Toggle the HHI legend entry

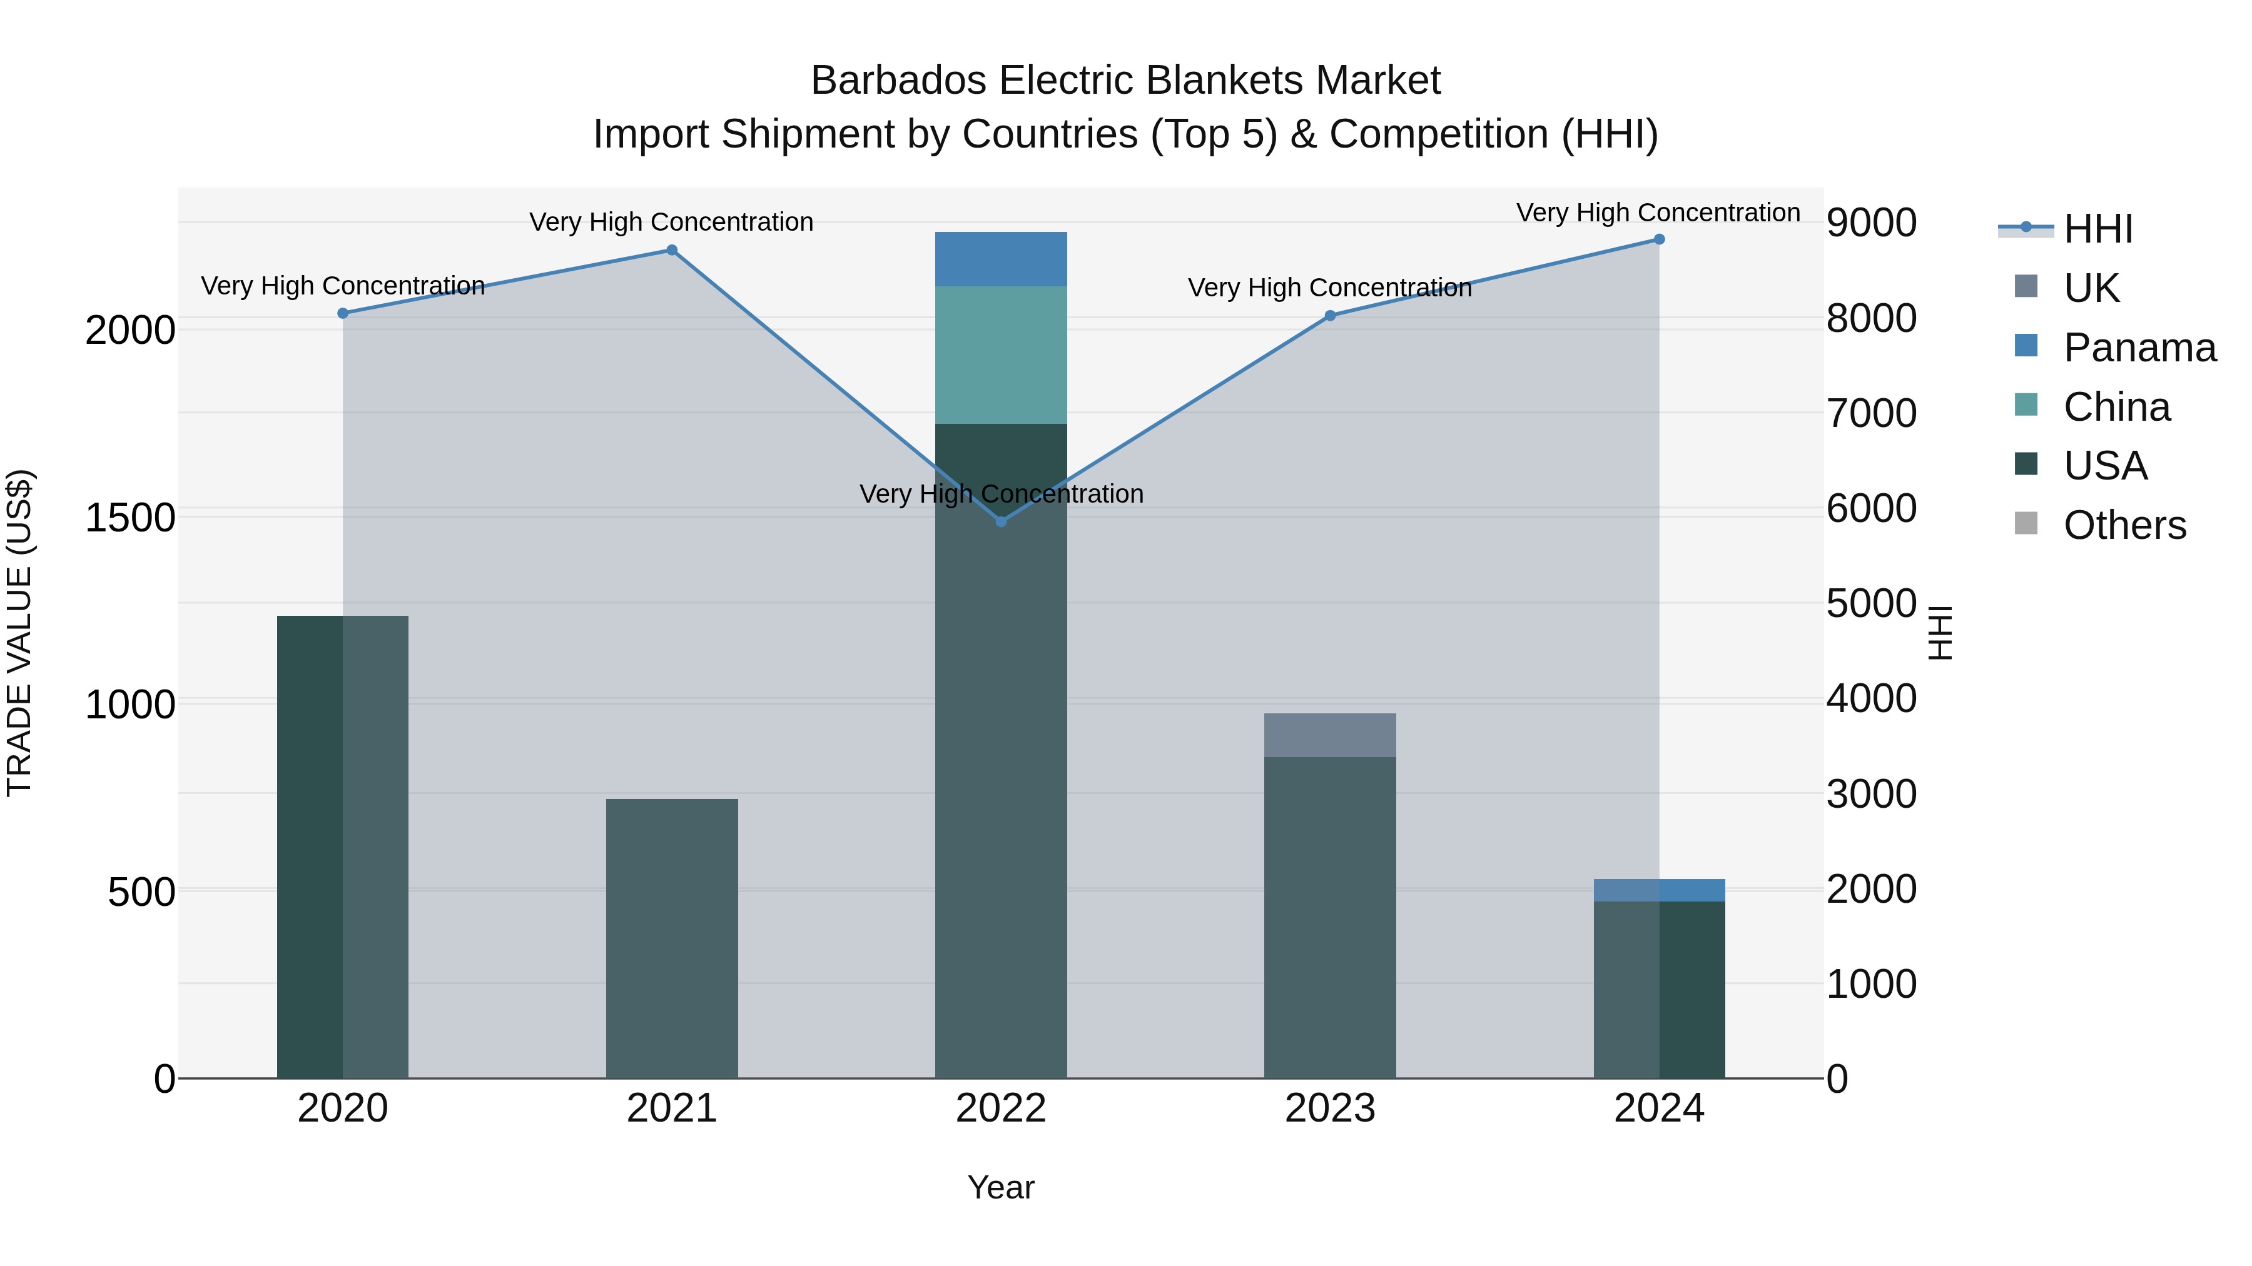[x=2065, y=229]
